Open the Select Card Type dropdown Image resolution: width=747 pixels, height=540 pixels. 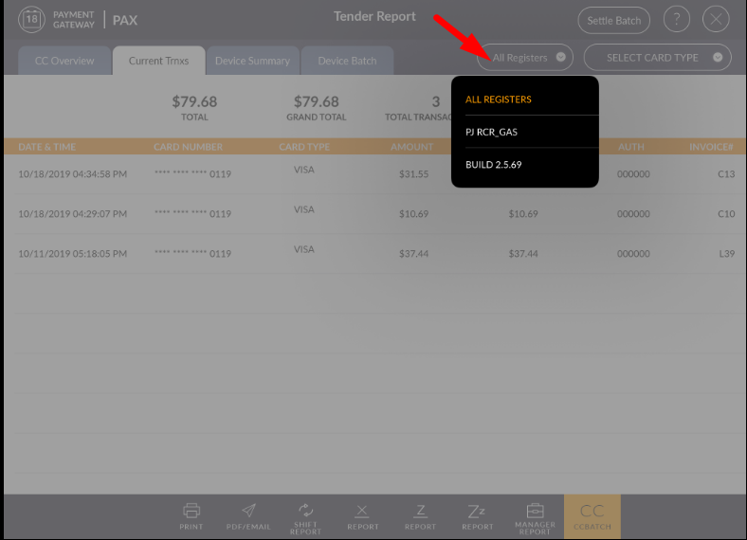(657, 58)
